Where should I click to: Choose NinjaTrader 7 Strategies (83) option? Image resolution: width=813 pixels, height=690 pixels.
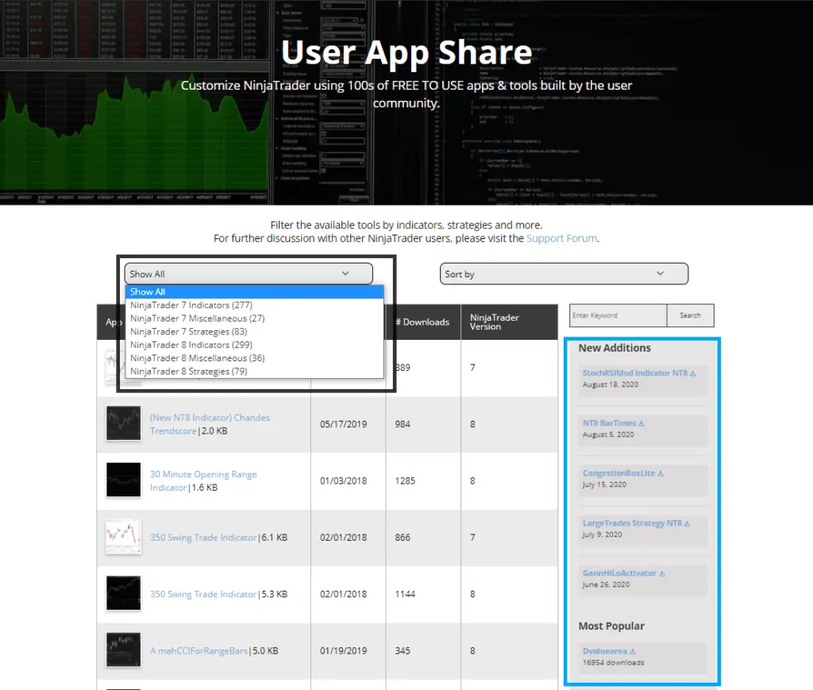pos(255,332)
